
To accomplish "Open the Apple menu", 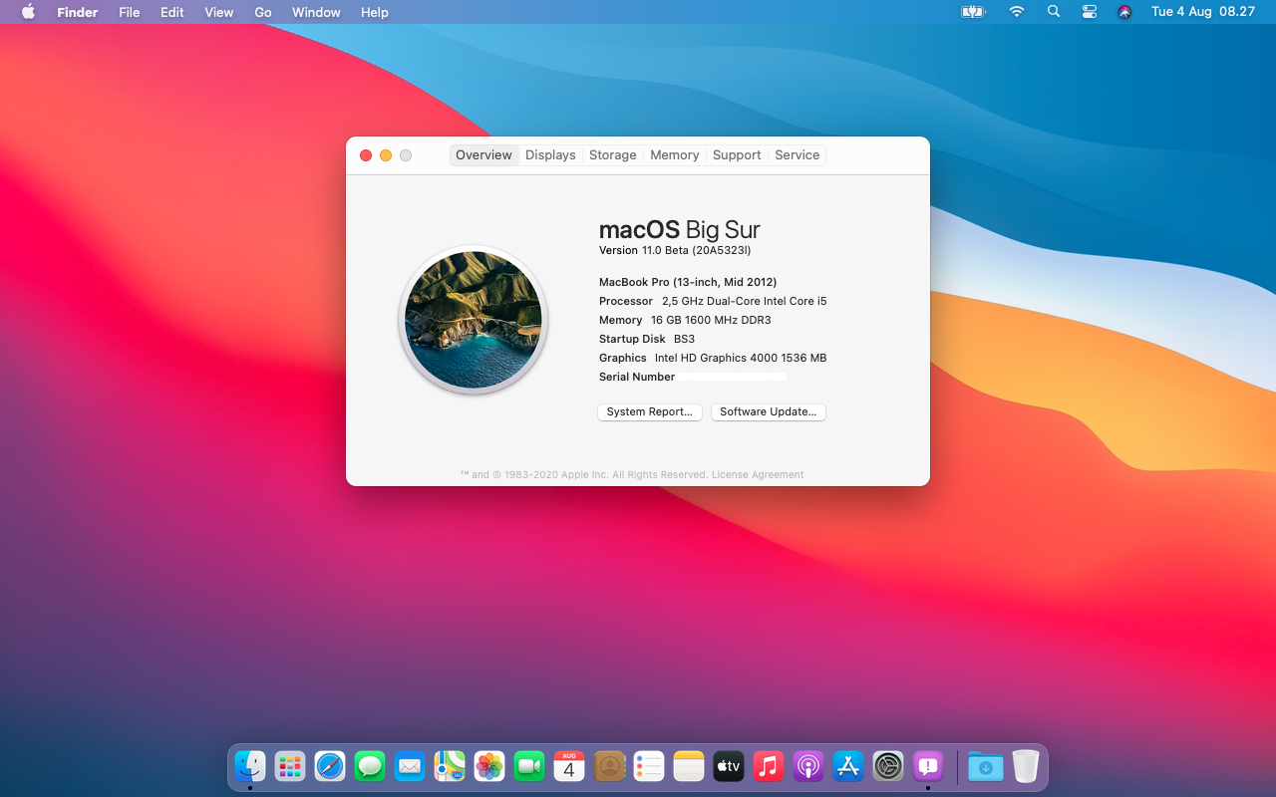I will pos(28,12).
